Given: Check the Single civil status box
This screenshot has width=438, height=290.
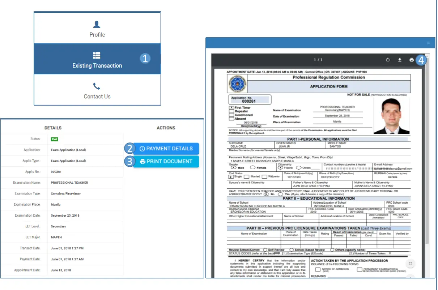Looking at the screenshot, I should pyautogui.click(x=231, y=177).
